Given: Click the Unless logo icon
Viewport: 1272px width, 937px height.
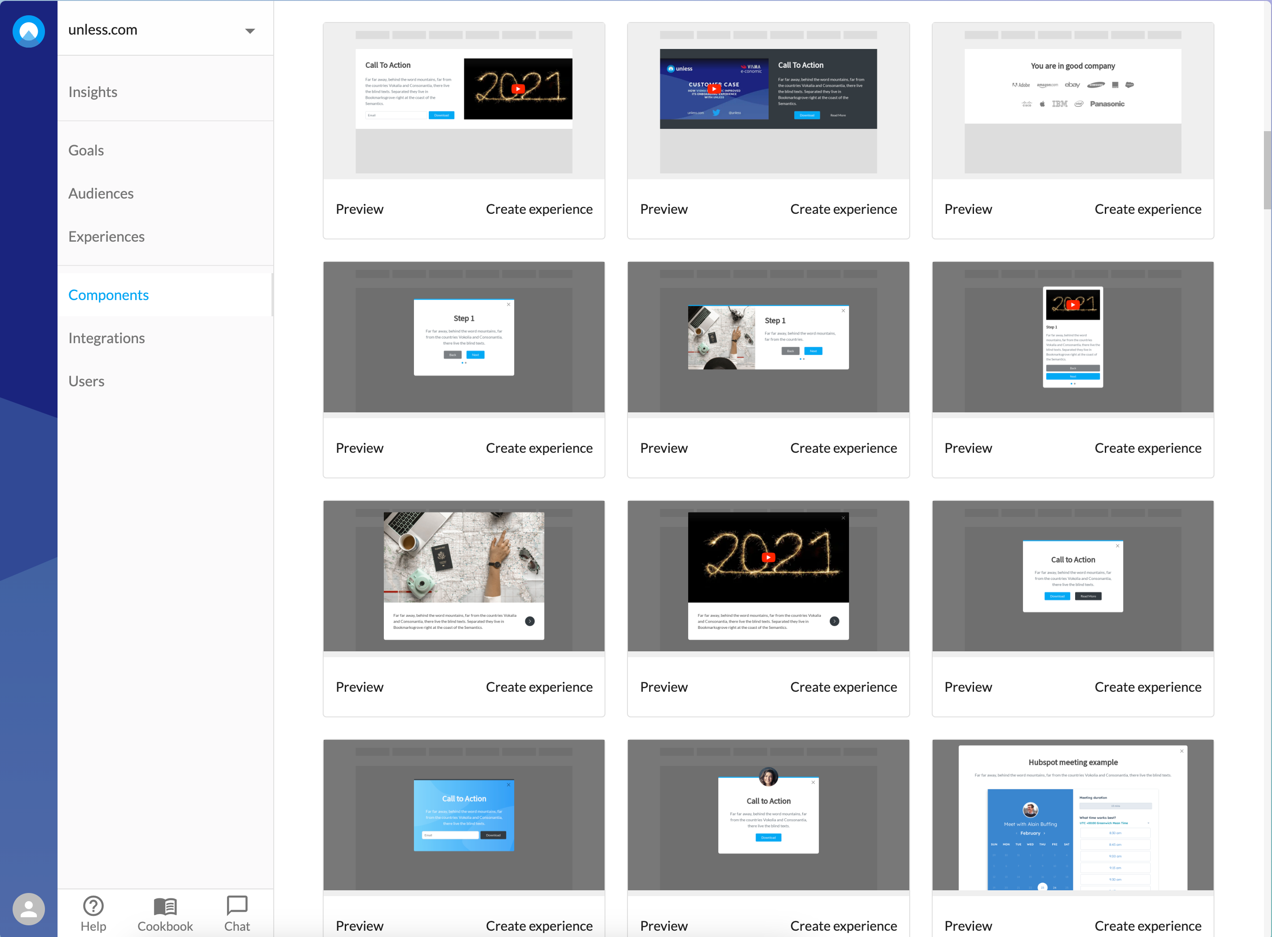Looking at the screenshot, I should pyautogui.click(x=28, y=31).
